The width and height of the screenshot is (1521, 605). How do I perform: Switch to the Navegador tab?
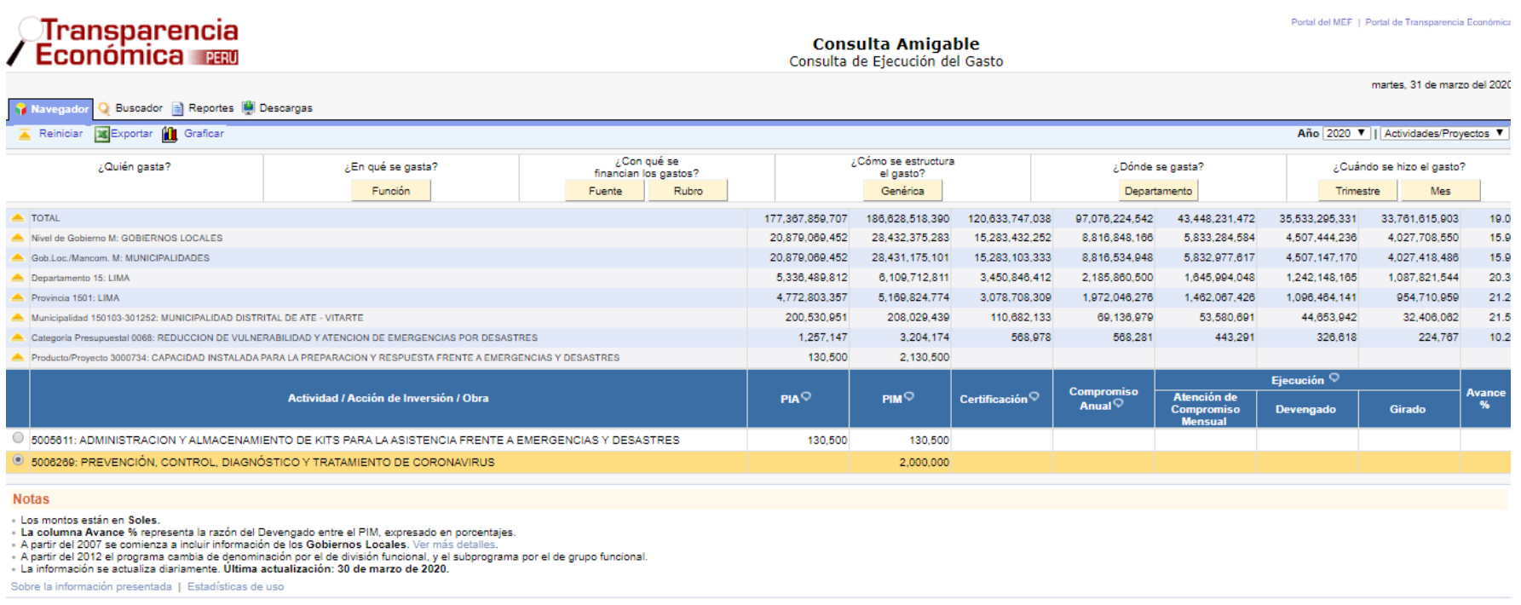51,109
